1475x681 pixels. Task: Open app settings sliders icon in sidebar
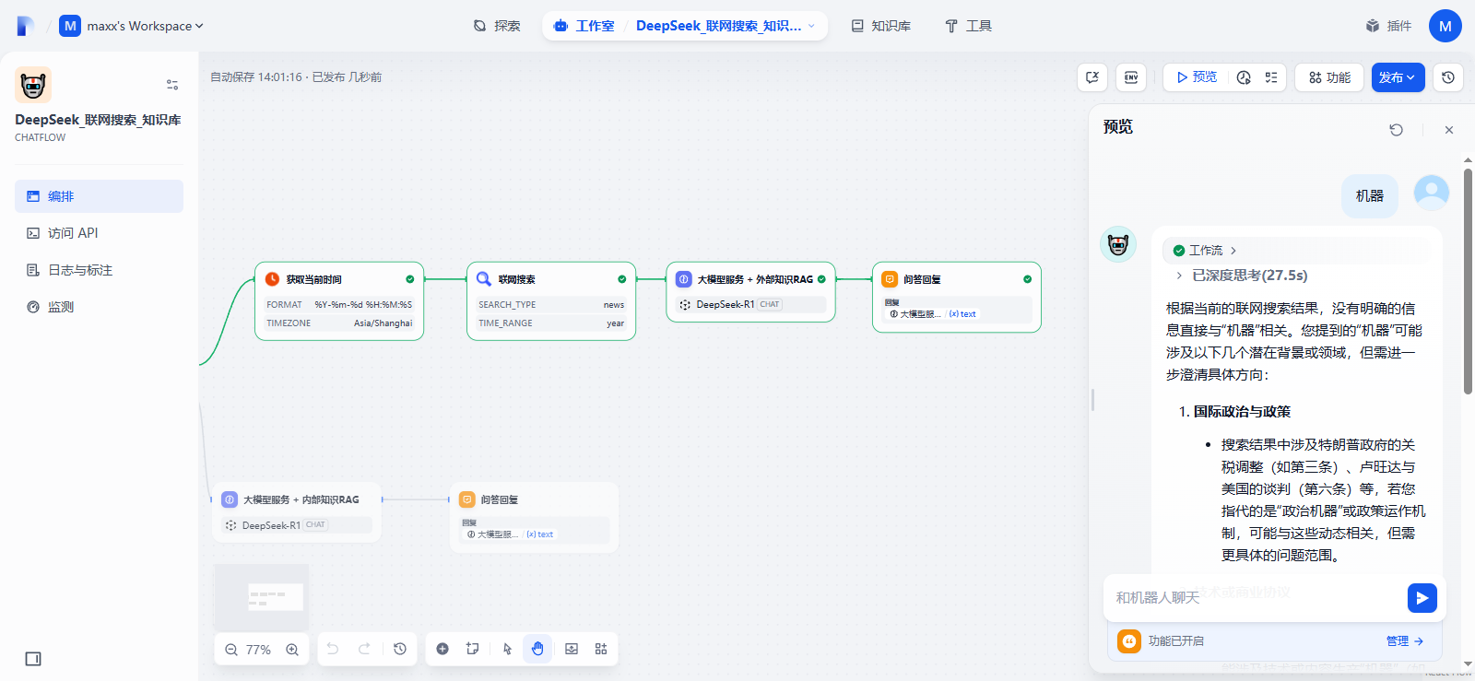coord(172,85)
